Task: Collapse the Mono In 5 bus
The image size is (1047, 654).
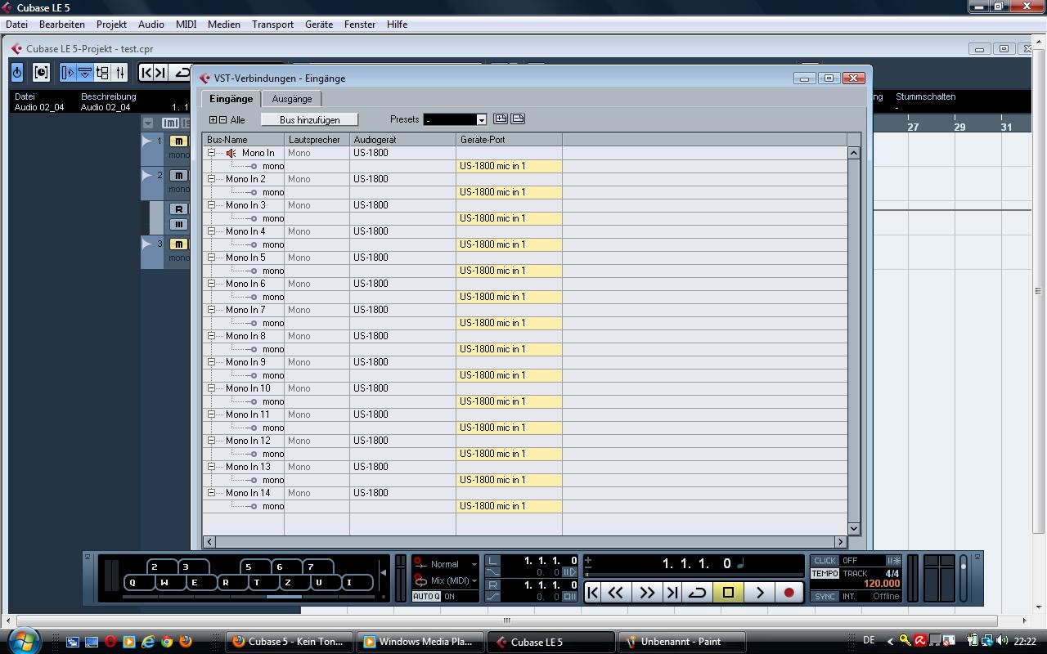Action: click(211, 258)
